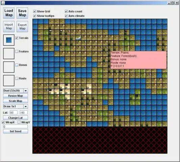Enable the Route checkbox
Viewport: 180px width, 162px height.
click(17, 79)
